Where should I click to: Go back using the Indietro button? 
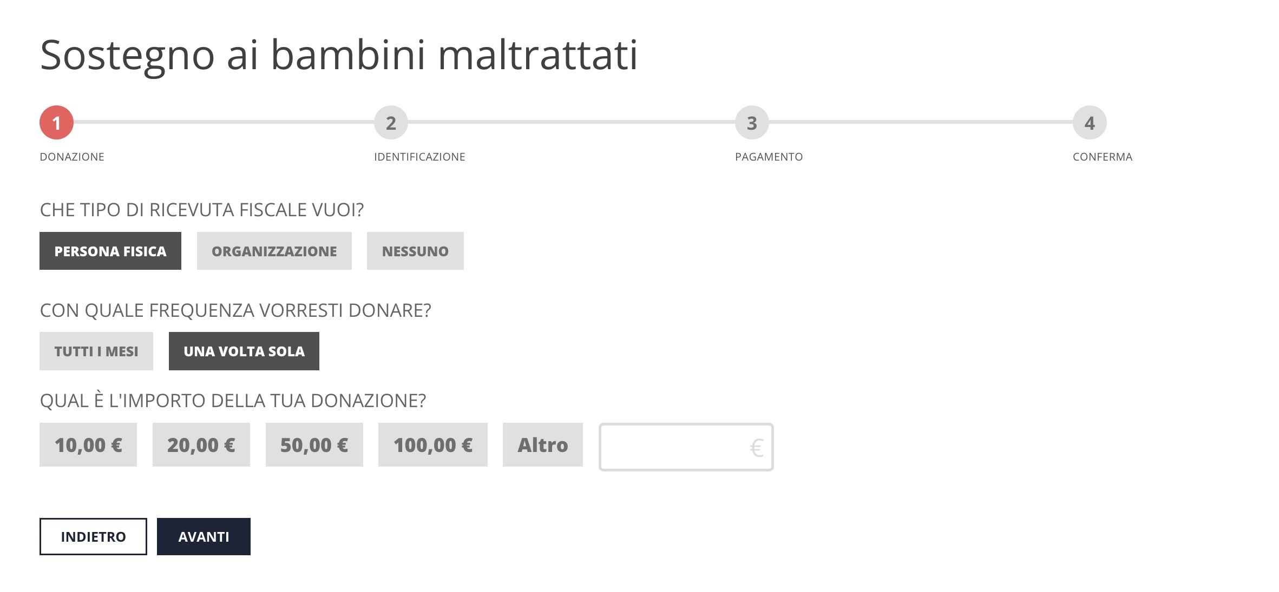(93, 536)
